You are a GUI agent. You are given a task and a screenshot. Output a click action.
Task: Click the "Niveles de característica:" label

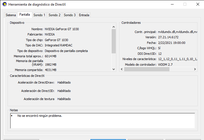[139, 59]
